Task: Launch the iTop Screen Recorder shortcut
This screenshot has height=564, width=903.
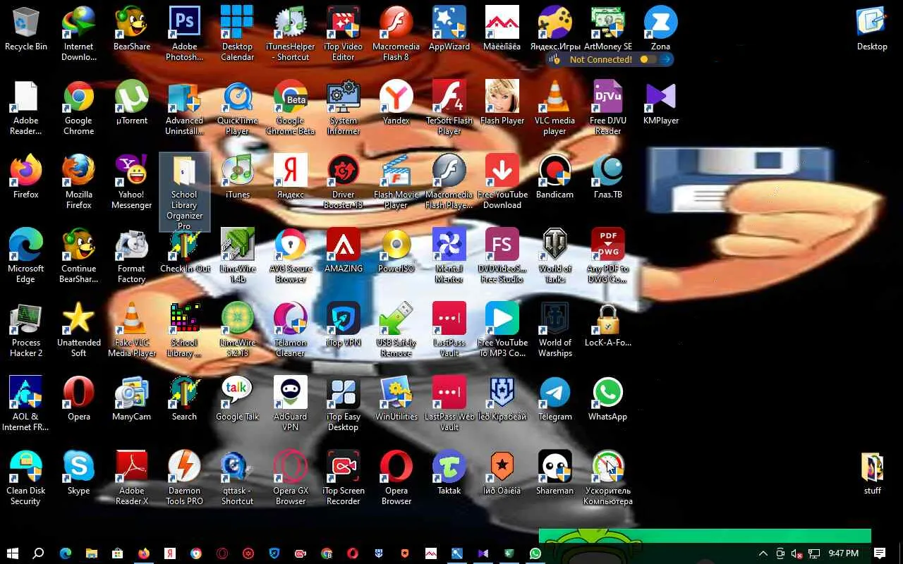Action: click(343, 478)
